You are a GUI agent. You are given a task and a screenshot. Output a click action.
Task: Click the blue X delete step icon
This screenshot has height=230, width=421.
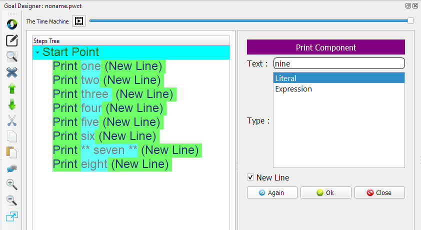[12, 72]
